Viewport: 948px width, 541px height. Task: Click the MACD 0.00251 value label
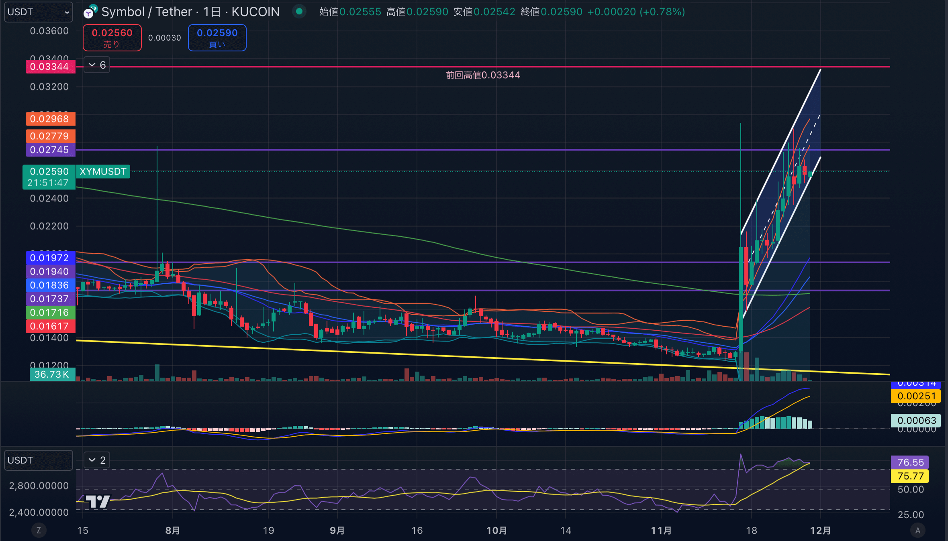point(916,396)
